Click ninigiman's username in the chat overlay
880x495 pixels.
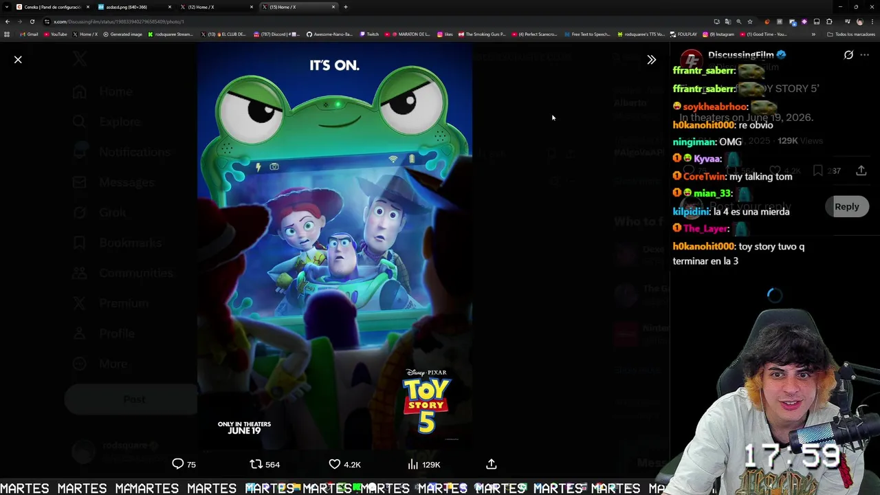[x=694, y=142]
